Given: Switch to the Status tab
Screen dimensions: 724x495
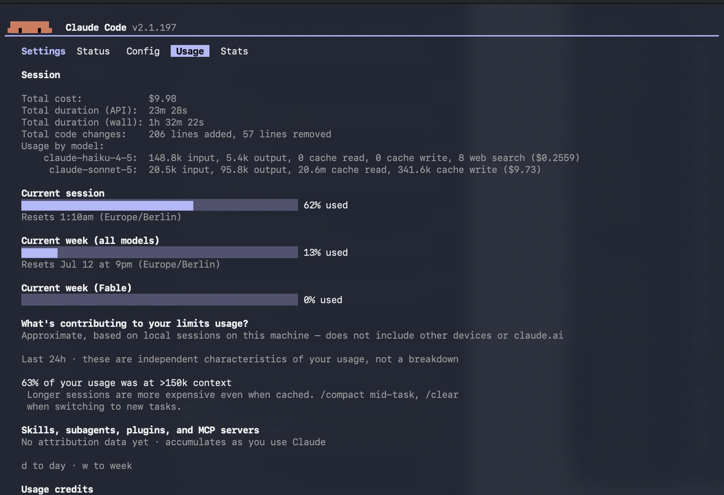Looking at the screenshot, I should coord(93,51).
